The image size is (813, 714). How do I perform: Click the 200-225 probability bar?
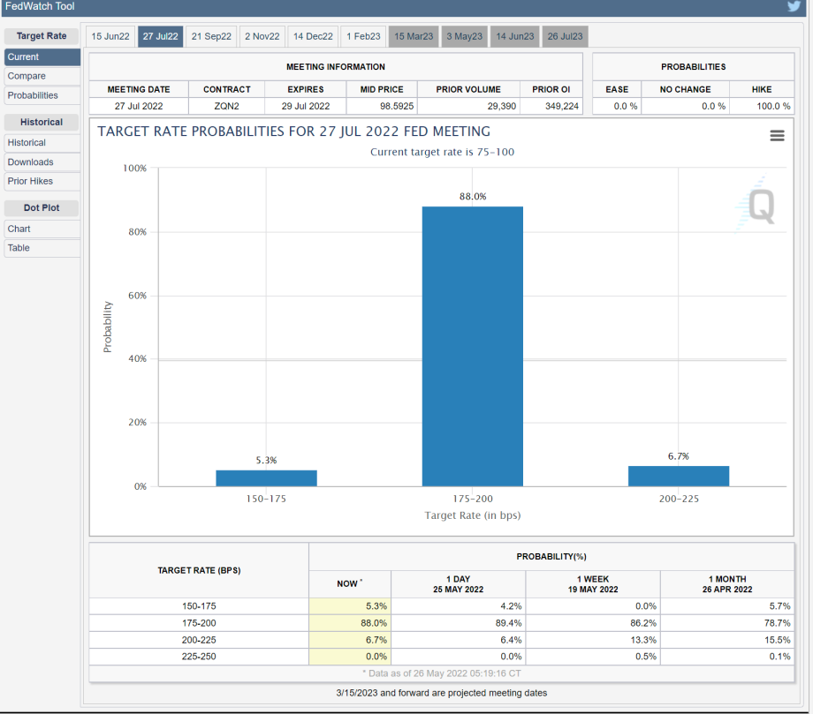pos(679,476)
